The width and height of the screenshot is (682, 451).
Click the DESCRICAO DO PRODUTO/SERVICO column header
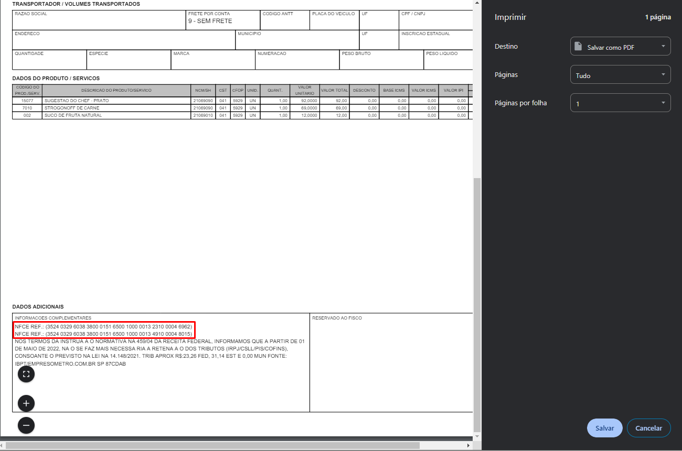pyautogui.click(x=116, y=90)
